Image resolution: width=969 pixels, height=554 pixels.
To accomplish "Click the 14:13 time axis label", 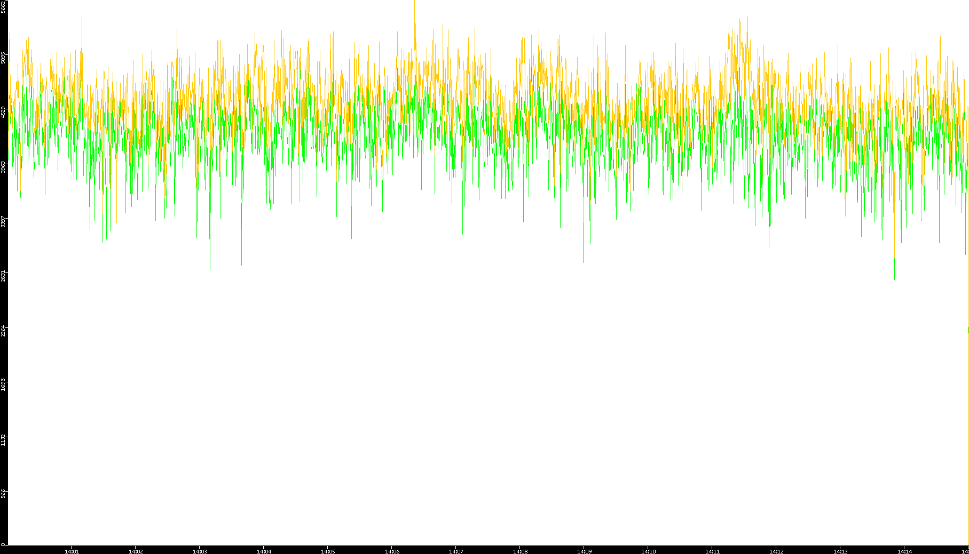I will pyautogui.click(x=840, y=551).
